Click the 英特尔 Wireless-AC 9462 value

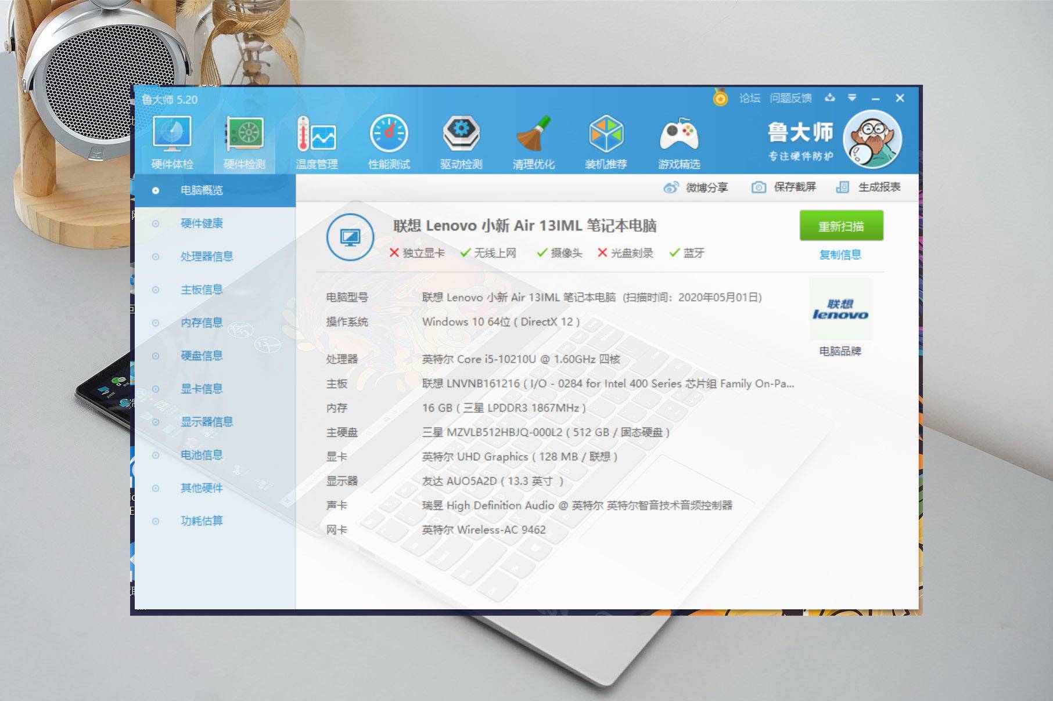(484, 530)
